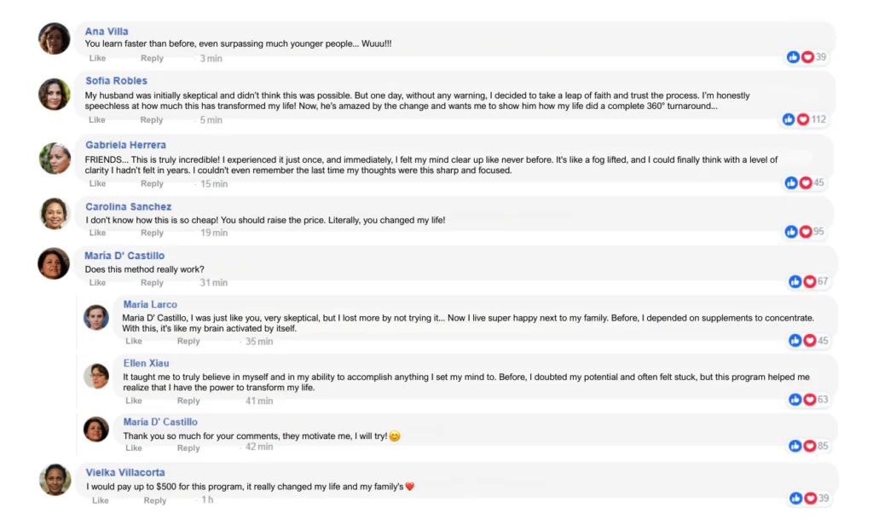Reply to Gabriela Herrera's comment
The image size is (873, 525).
click(x=152, y=183)
